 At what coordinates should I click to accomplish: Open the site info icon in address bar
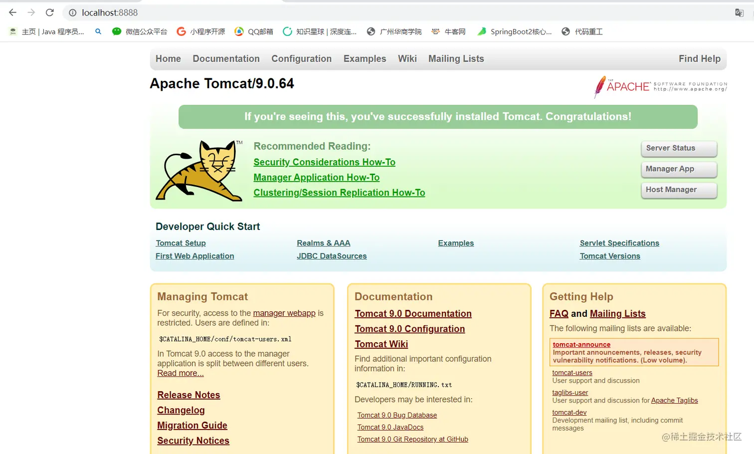(73, 13)
